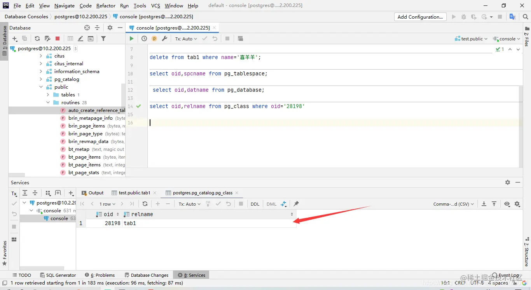Click the orange P parameters icon
This screenshot has height=290, width=531.
coord(154,38)
